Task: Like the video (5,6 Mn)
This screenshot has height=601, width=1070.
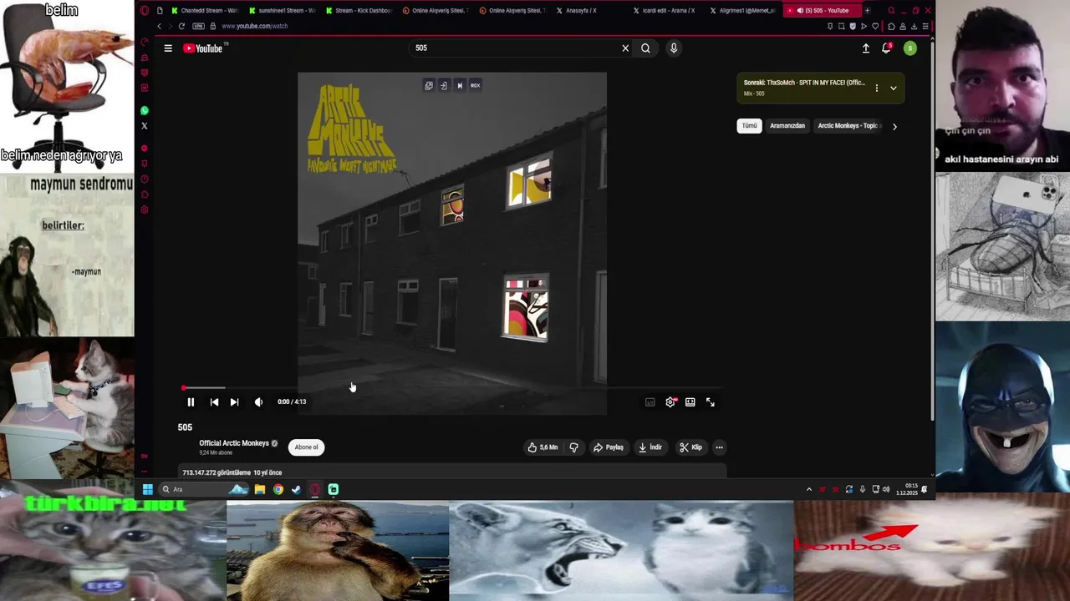Action: [x=543, y=447]
